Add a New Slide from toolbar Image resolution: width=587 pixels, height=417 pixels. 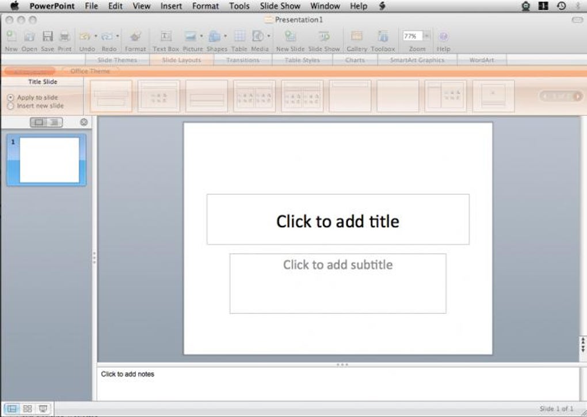pyautogui.click(x=290, y=36)
